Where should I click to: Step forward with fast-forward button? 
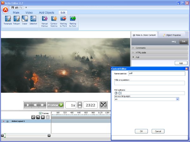click(x=42, y=105)
